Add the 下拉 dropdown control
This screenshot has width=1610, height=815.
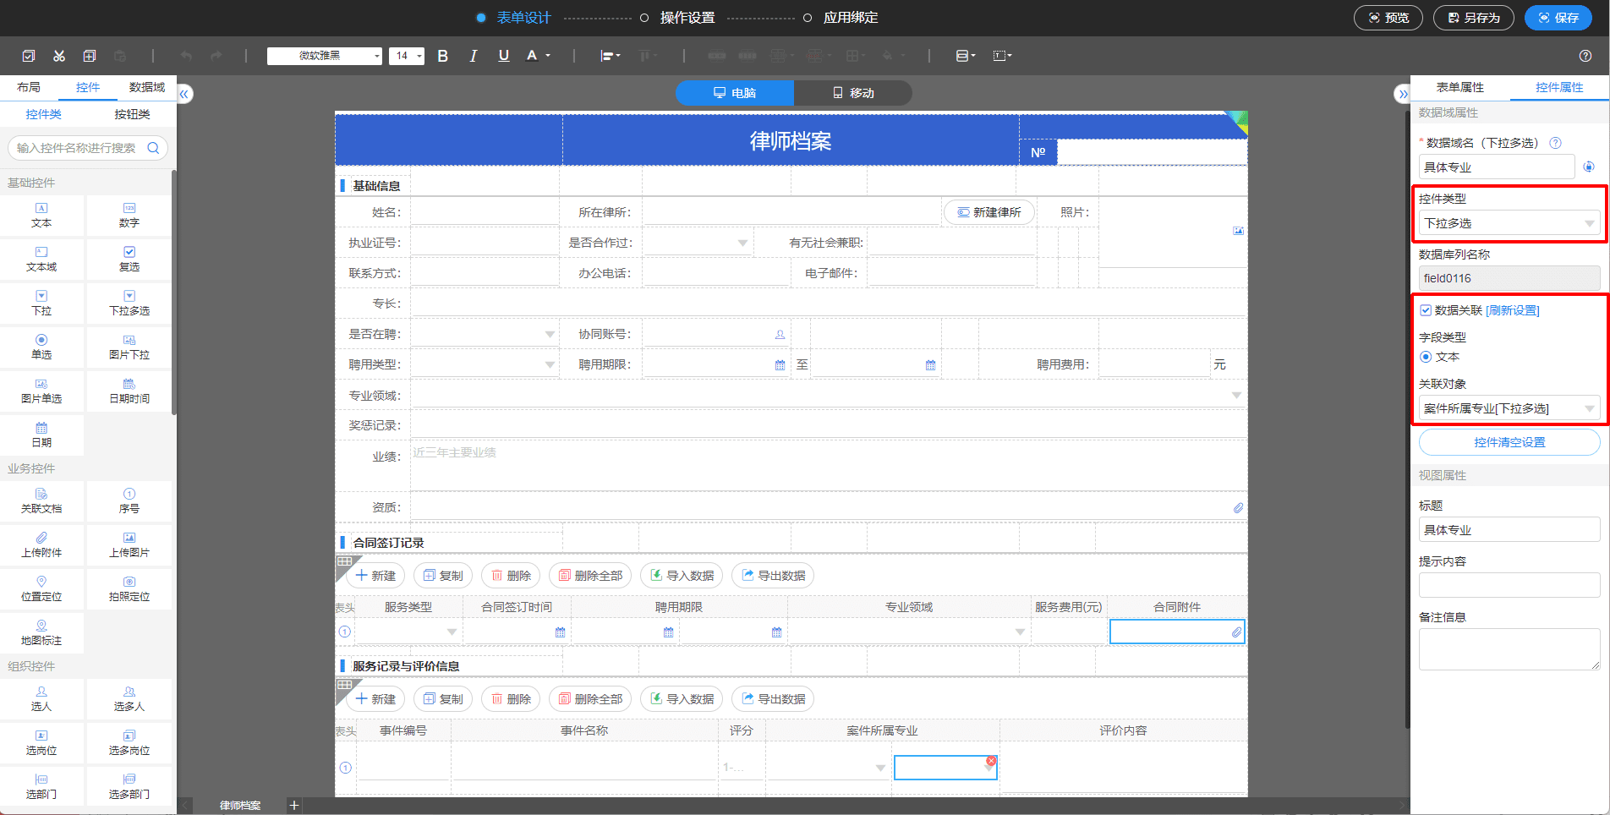pos(41,304)
